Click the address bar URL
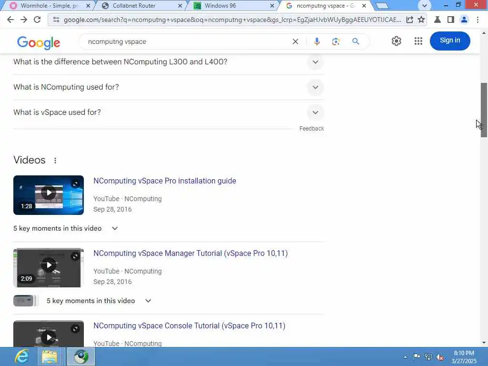Viewport: 488px width, 366px height. click(x=232, y=20)
